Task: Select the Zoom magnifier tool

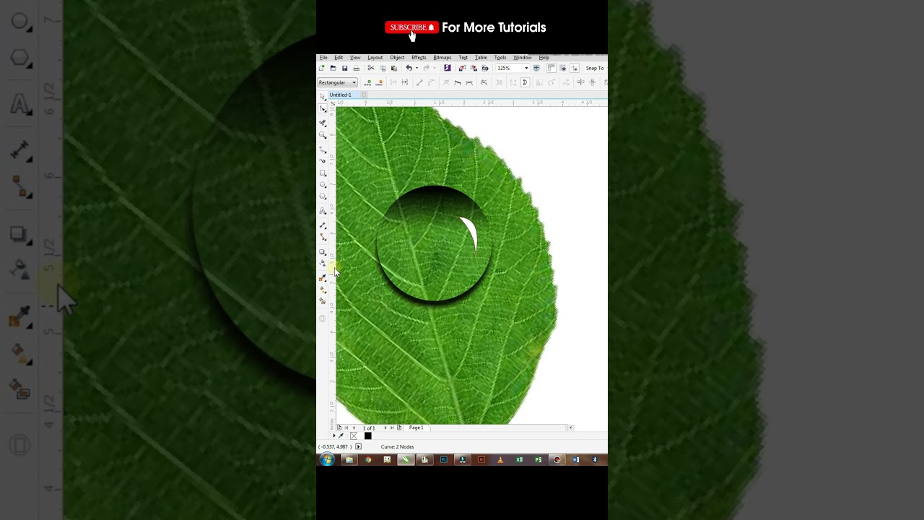Action: pos(323,134)
